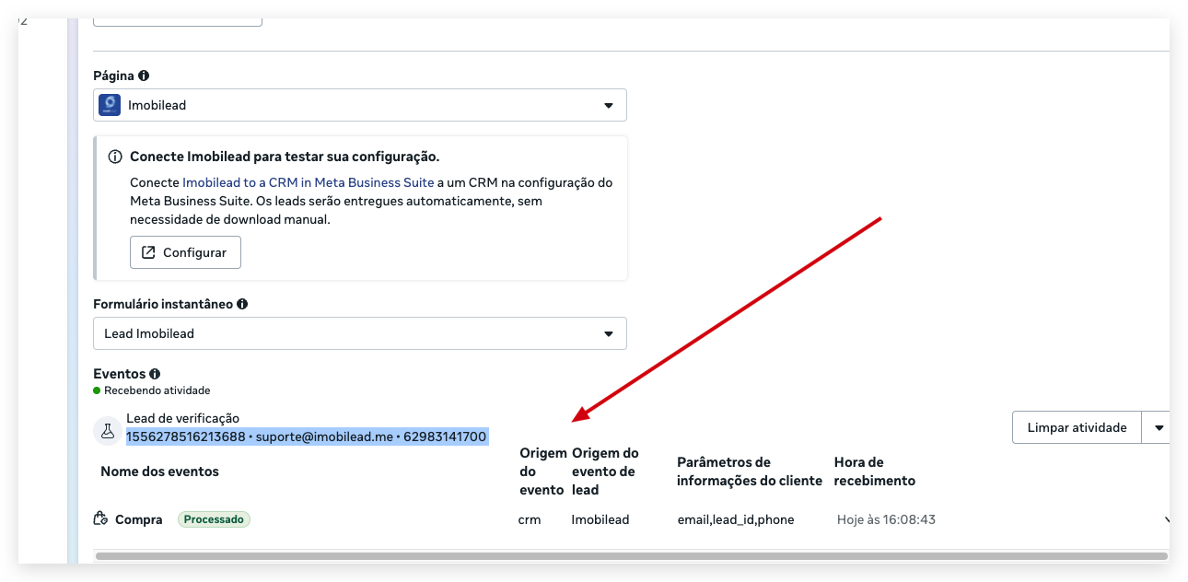This screenshot has height=582, width=1188.
Task: Click the highlighted lead text 1556278516213688 · suporte@imobilead.me
Action: point(308,436)
